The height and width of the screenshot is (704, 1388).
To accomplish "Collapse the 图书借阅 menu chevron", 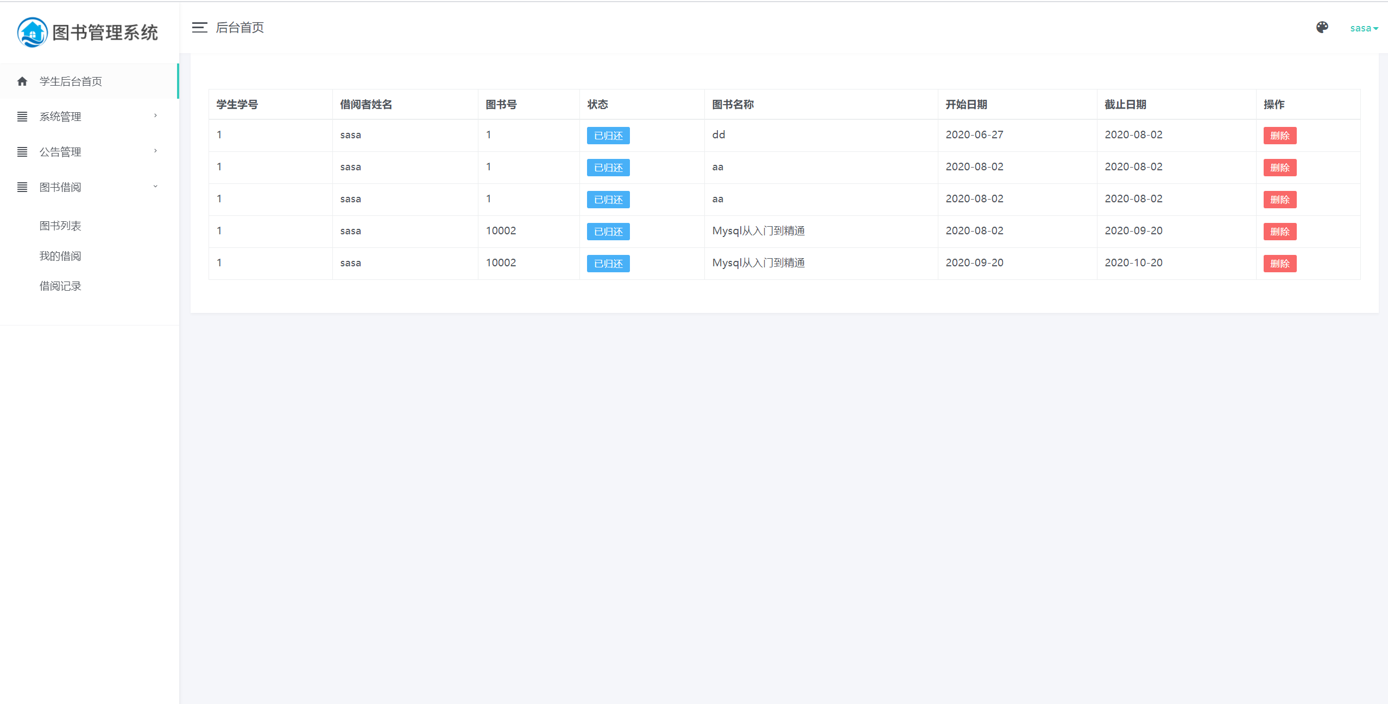I will point(155,187).
